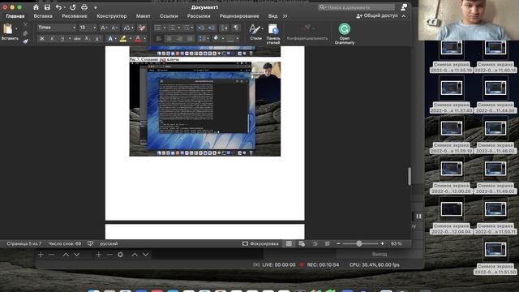Switch to the Конструктор ribbon tab
The width and height of the screenshot is (519, 292).
pyautogui.click(x=112, y=16)
